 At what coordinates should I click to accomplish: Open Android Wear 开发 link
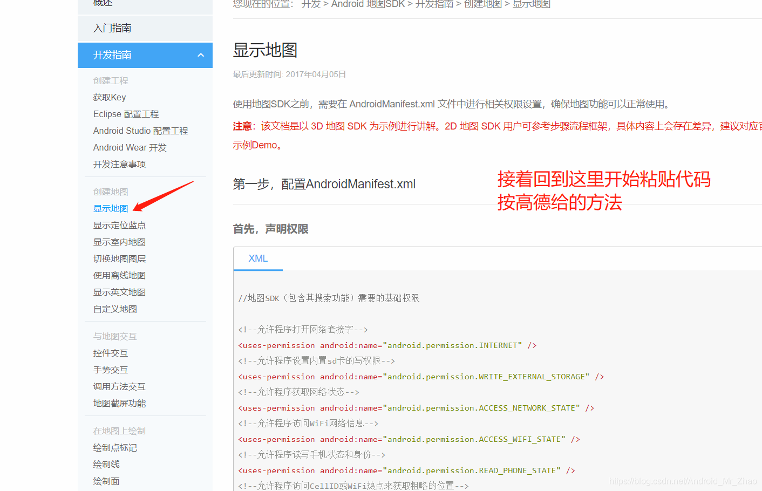[x=130, y=147]
